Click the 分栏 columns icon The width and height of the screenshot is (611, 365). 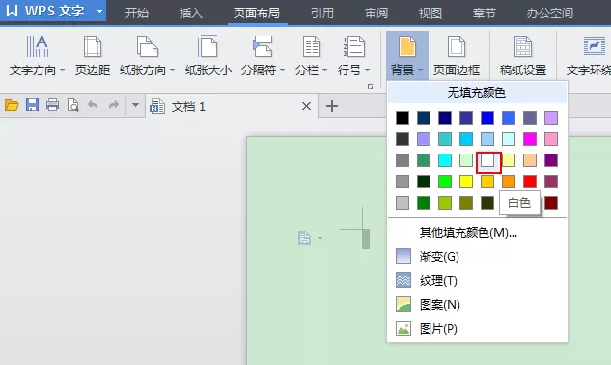[312, 46]
